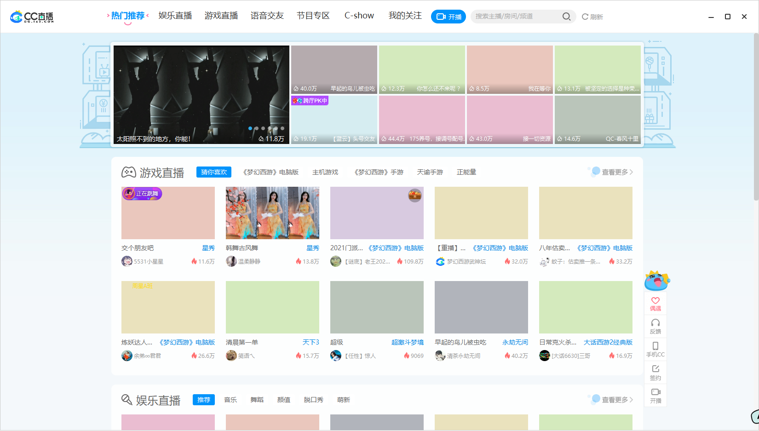Click the CC直播 logo
This screenshot has height=431, width=759.
coord(32,17)
